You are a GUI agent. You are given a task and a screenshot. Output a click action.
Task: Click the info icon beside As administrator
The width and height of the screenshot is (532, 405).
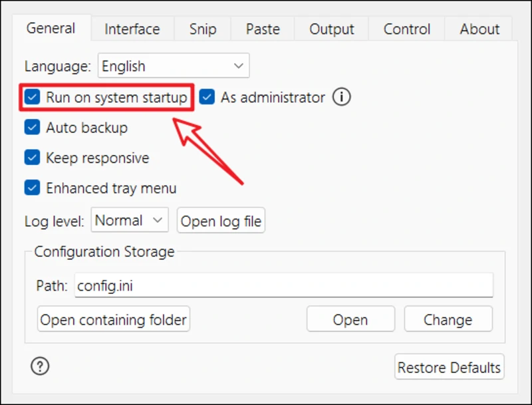pyautogui.click(x=341, y=98)
